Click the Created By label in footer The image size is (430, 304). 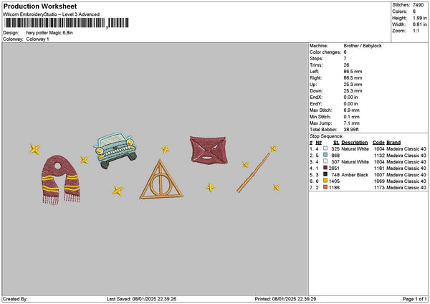(x=15, y=299)
